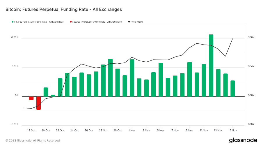263x147 pixels.
Task: Hide the Price [USD] series via legend text
Action: point(137,22)
